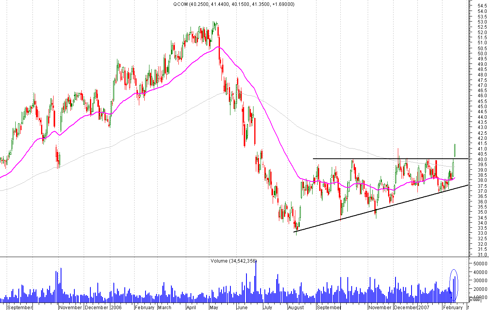This screenshot has height=310, width=489.
Task: Click the June label on date axis
Action: 242,308
